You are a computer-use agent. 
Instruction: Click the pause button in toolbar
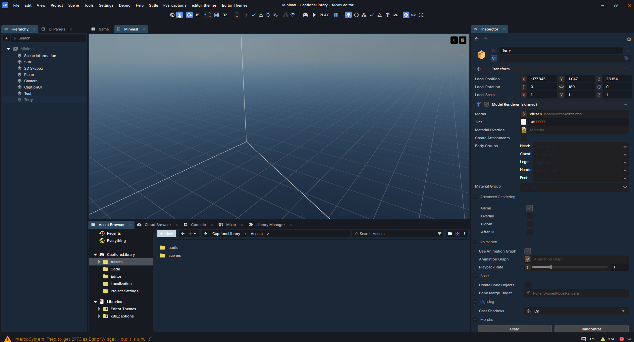(336, 15)
